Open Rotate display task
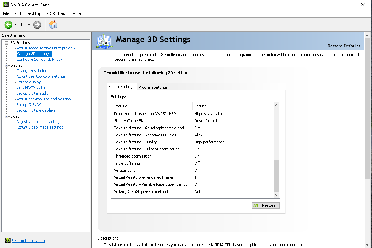The image size is (372, 248). coord(28,82)
